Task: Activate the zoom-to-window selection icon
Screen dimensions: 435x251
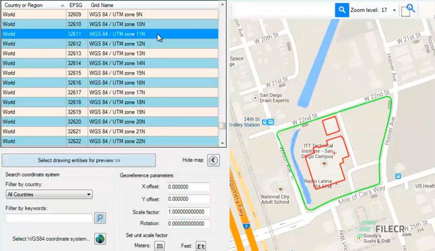Action: (408, 10)
